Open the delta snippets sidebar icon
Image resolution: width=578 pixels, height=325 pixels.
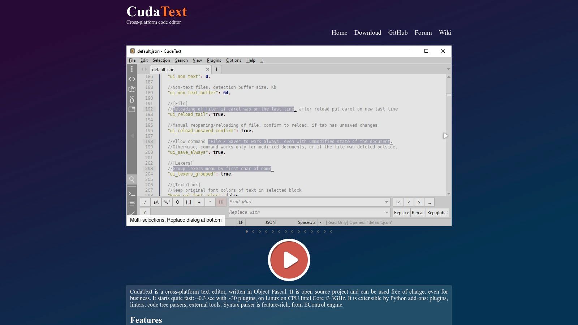tap(132, 99)
